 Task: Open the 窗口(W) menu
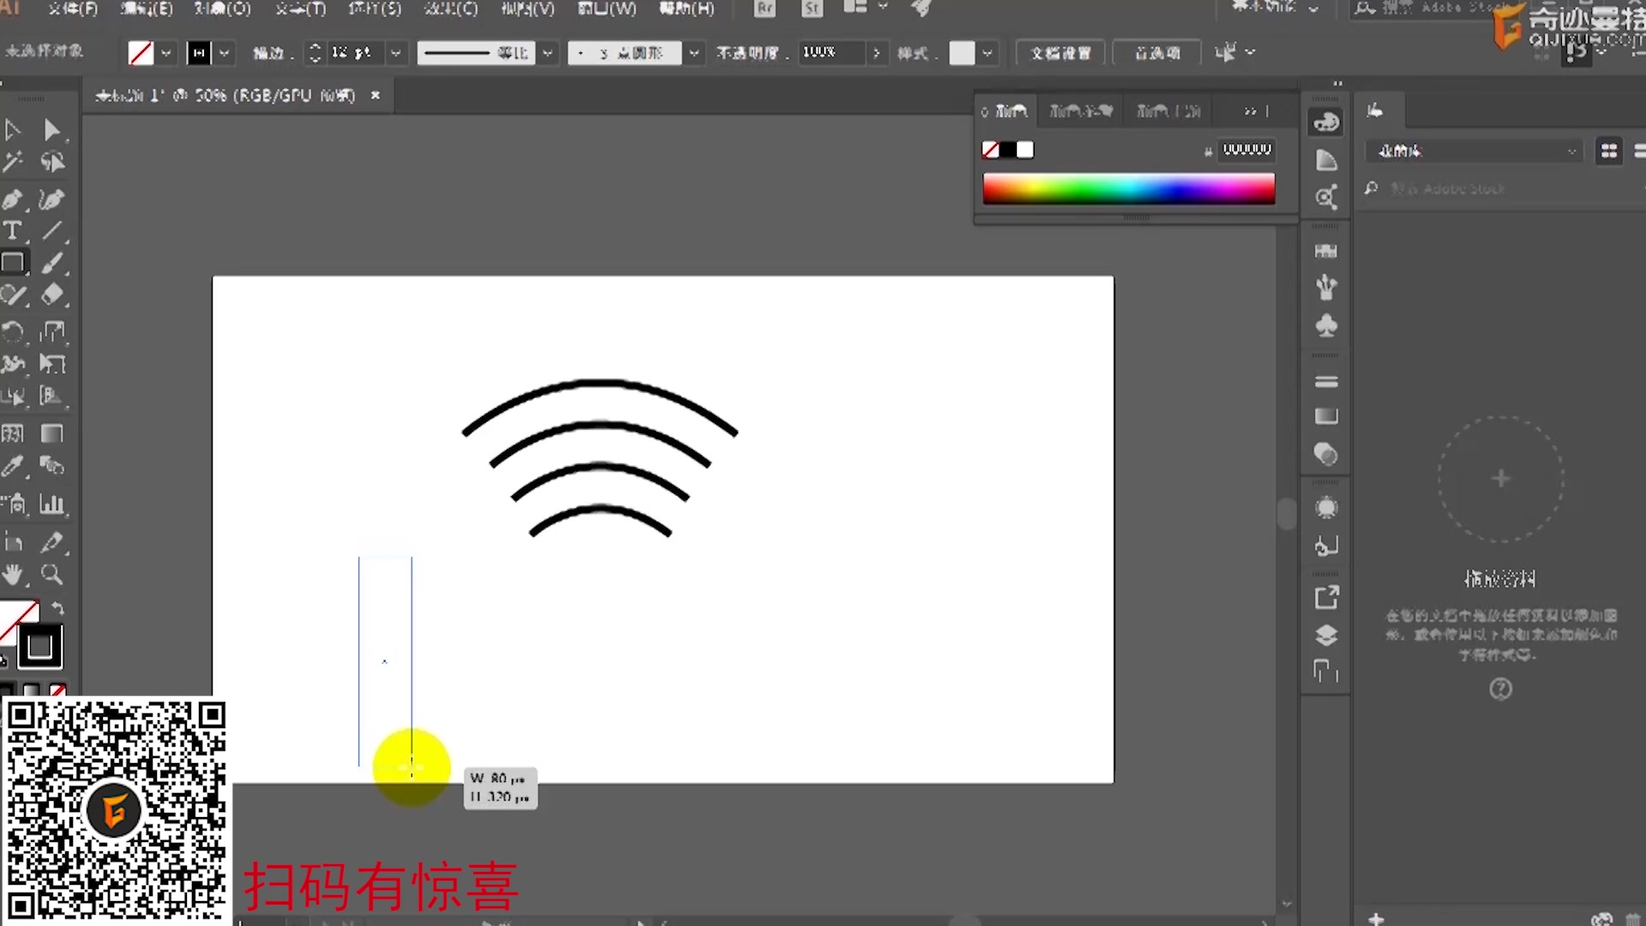tap(607, 9)
